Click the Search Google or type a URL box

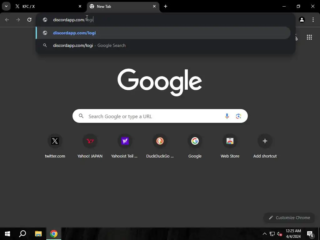tap(160, 116)
